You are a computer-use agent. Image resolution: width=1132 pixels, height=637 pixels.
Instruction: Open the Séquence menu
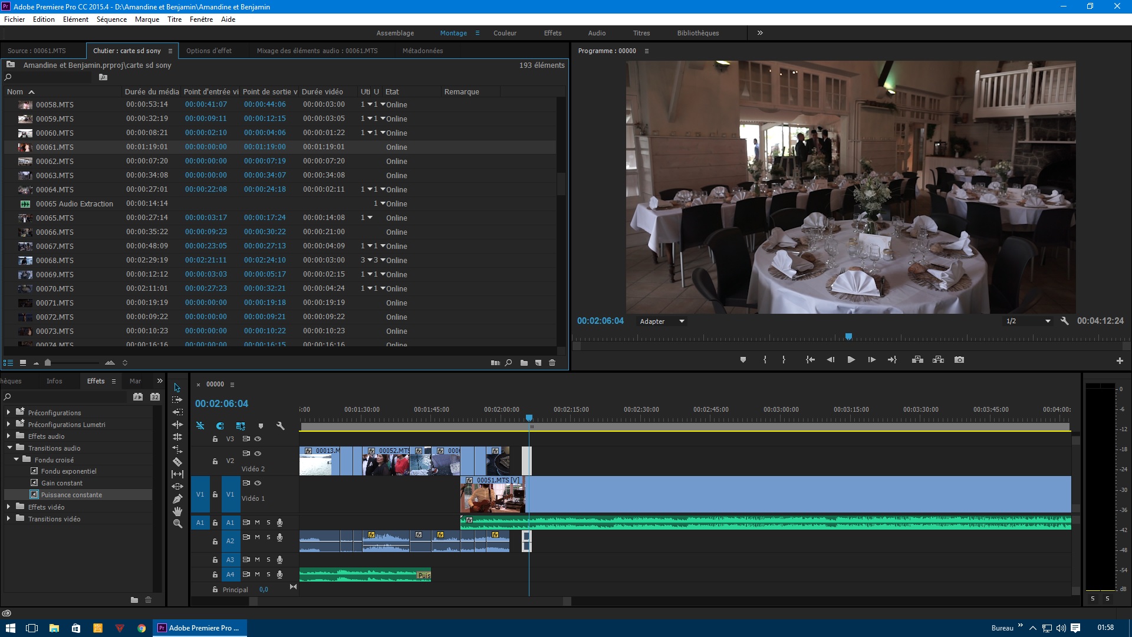111,19
